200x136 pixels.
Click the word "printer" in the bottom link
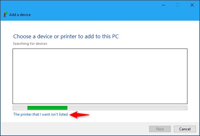pyautogui.click(x=26, y=115)
